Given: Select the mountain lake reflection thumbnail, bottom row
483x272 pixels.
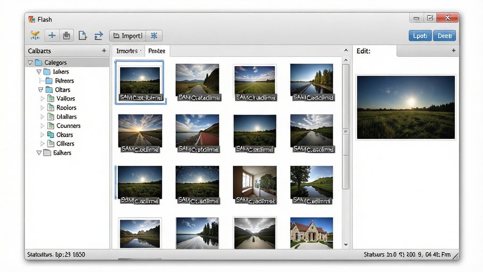Looking at the screenshot, I should [140, 233].
